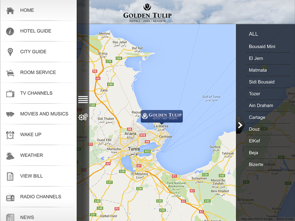Click the City Guide map pin icon
The image size is (295, 221).
pos(10,52)
